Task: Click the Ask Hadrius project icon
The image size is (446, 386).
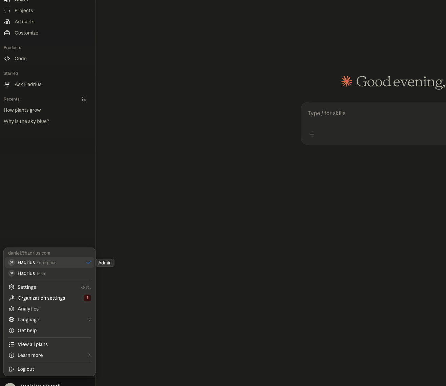Action: click(x=7, y=84)
